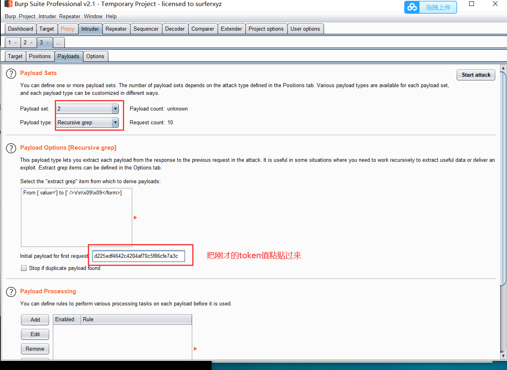507x370 pixels.
Task: Click the 'Request count: 10' text
Action: 151,122
